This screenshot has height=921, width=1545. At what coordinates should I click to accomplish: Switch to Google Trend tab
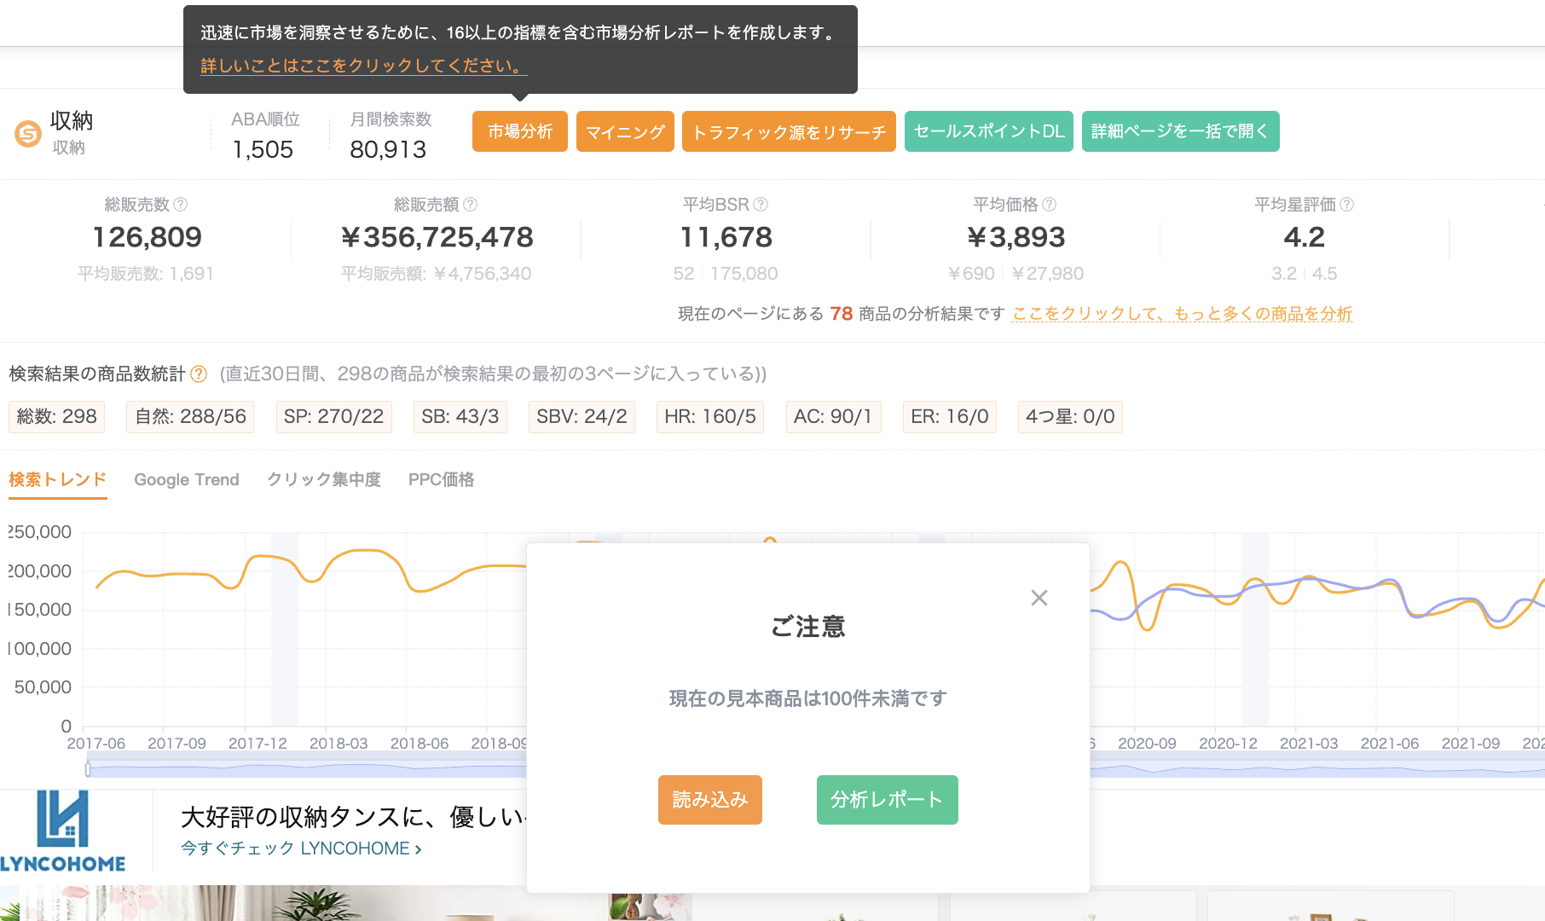point(187,479)
